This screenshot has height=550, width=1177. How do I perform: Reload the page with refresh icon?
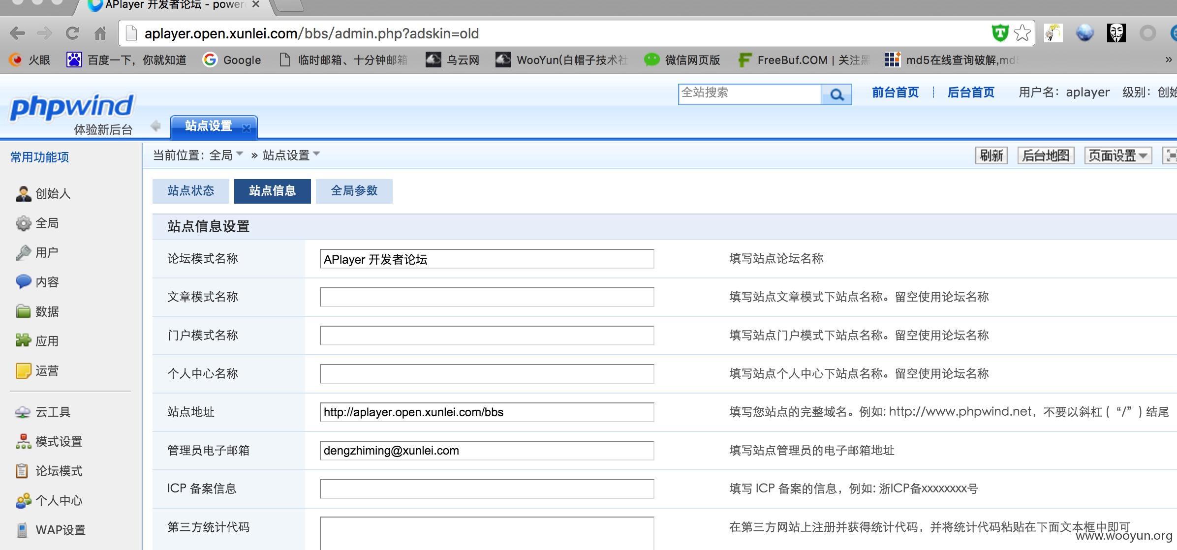pos(72,33)
